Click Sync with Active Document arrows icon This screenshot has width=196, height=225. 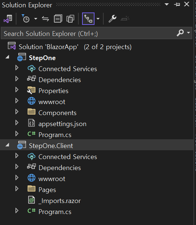pyautogui.click(x=45, y=19)
